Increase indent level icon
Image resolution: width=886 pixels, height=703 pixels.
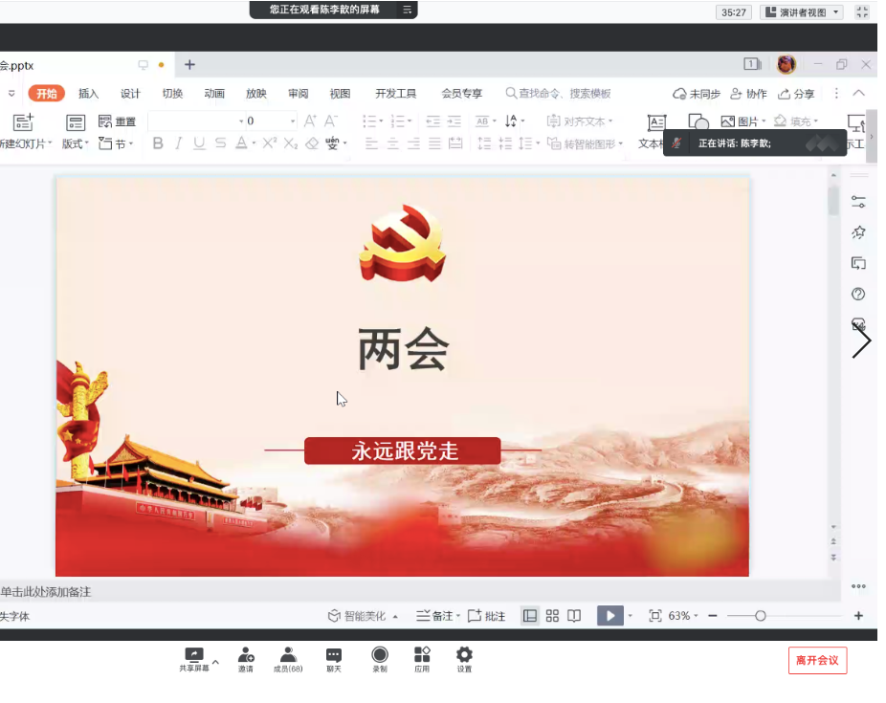(x=454, y=121)
